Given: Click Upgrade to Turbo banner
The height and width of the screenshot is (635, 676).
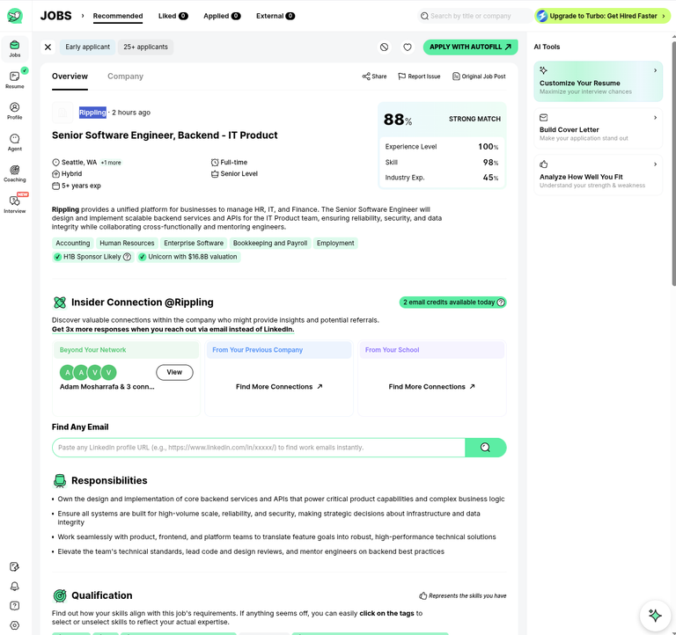Looking at the screenshot, I should [603, 16].
